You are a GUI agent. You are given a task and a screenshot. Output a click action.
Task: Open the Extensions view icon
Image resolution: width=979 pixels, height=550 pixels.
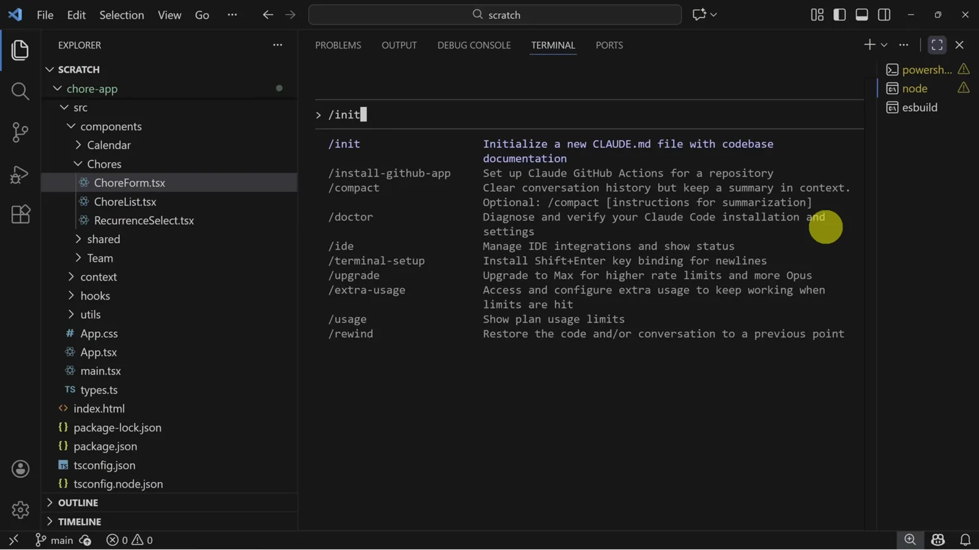(20, 215)
